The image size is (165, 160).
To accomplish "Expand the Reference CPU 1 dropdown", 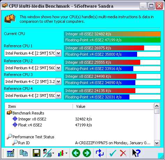I will (x=58, y=53).
